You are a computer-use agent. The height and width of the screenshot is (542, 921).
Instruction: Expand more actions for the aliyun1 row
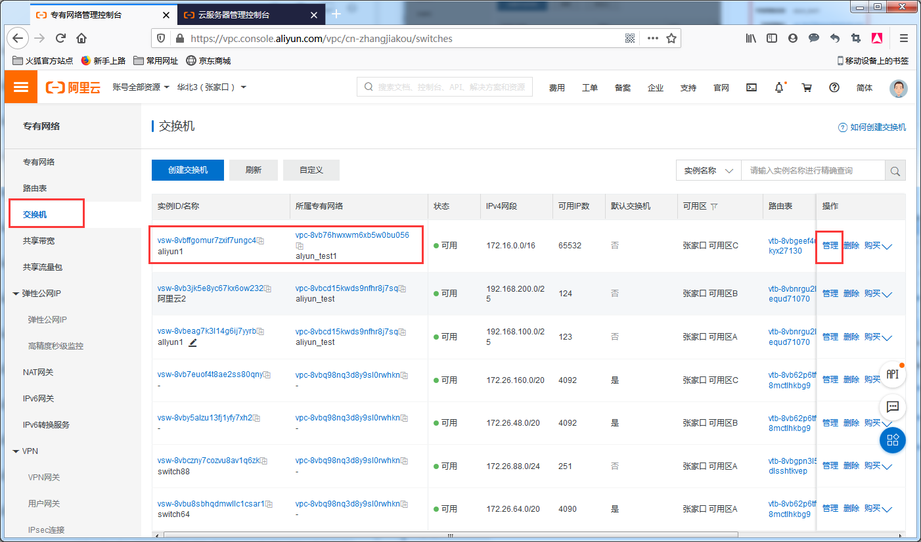[887, 247]
